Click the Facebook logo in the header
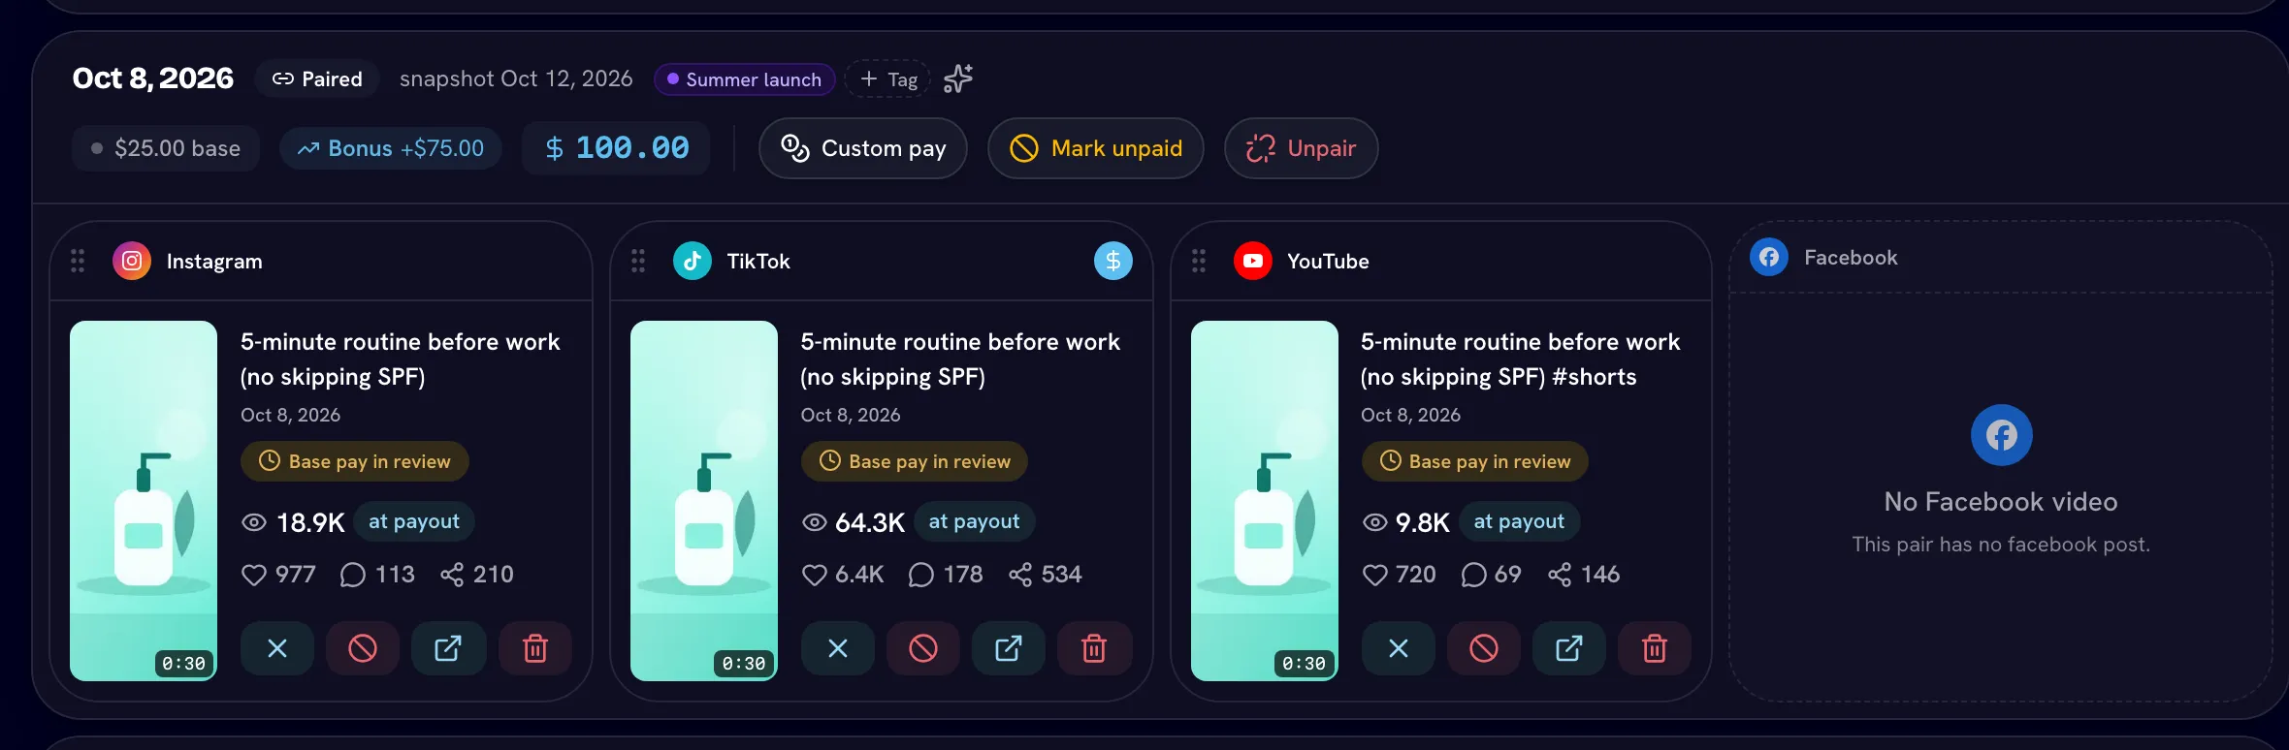This screenshot has width=2289, height=750. coord(1769,257)
